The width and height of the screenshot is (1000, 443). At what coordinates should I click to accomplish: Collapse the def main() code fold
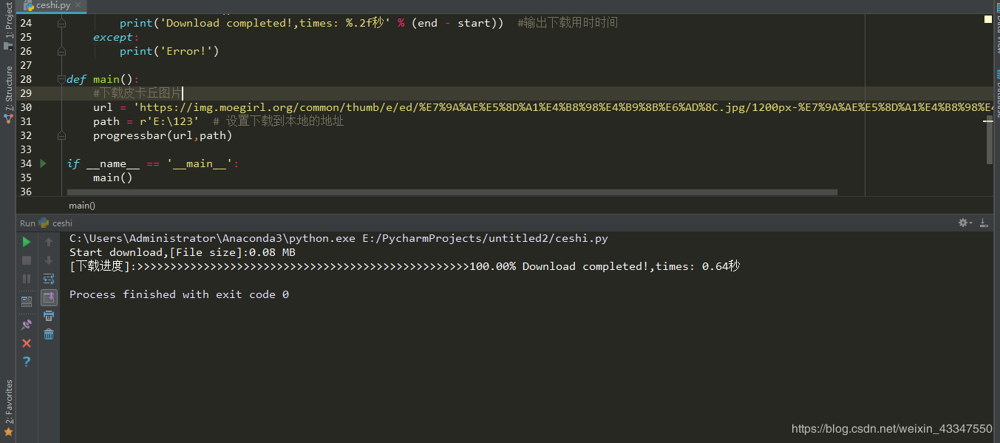click(62, 79)
